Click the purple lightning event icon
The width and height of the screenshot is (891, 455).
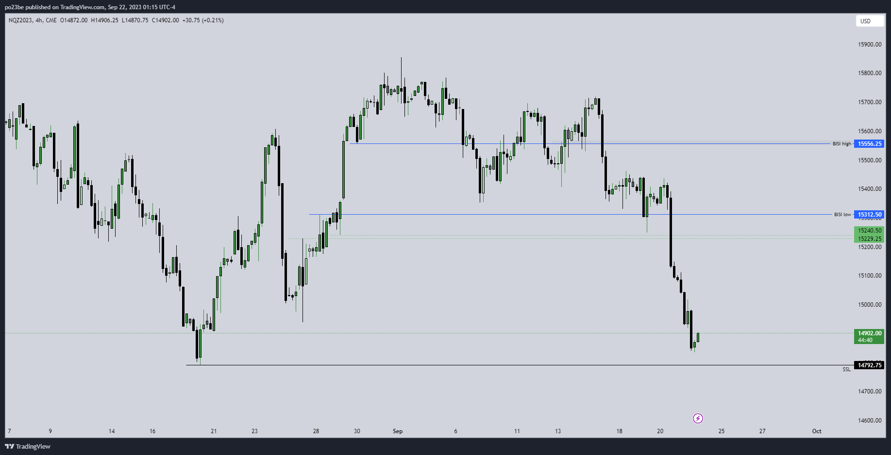[698, 418]
